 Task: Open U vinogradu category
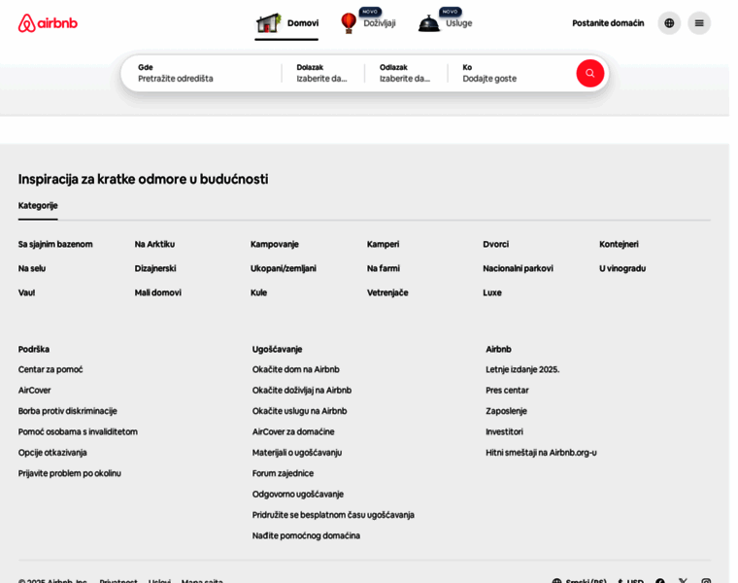point(622,268)
